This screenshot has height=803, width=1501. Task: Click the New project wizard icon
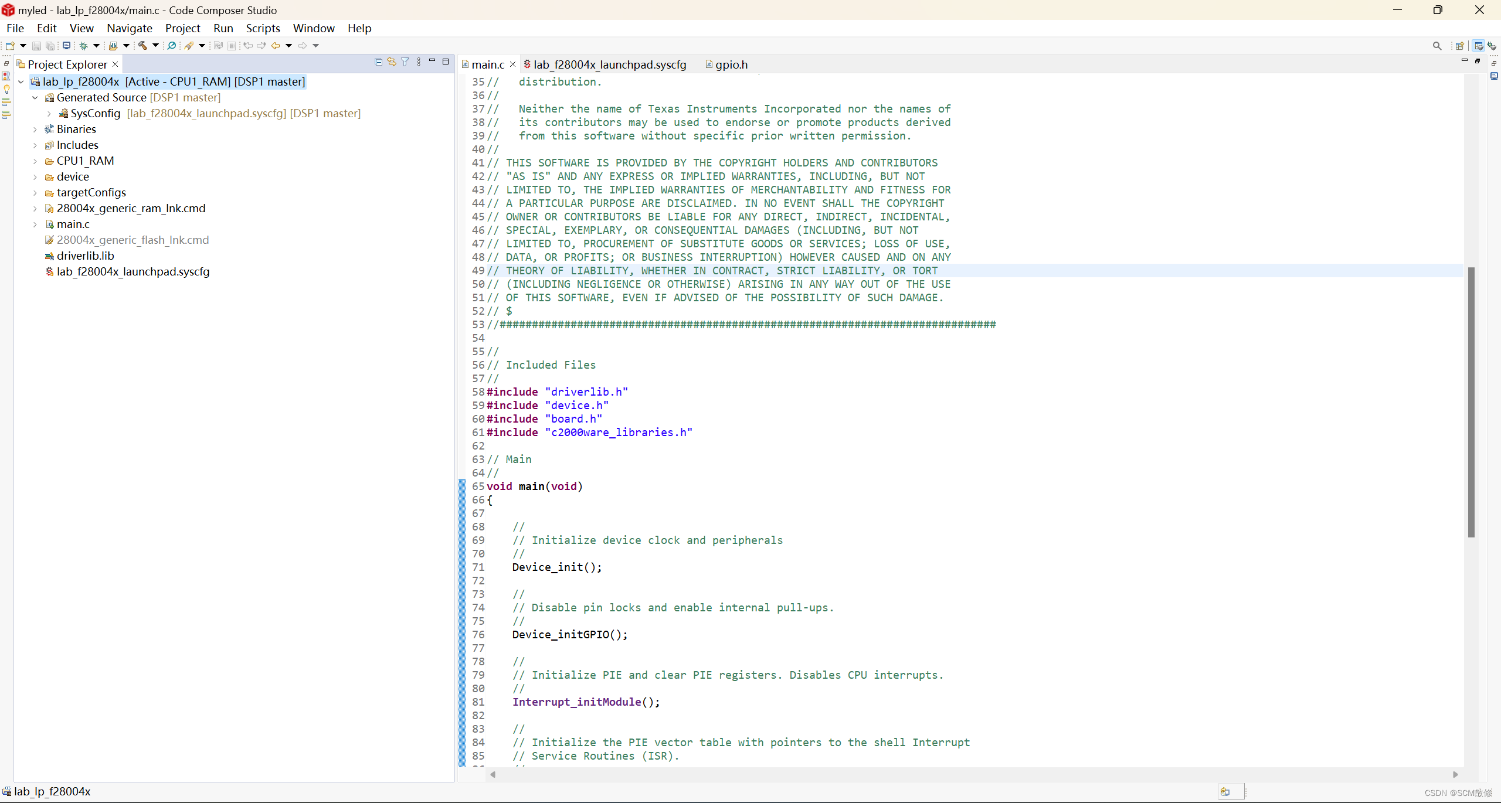(10, 46)
